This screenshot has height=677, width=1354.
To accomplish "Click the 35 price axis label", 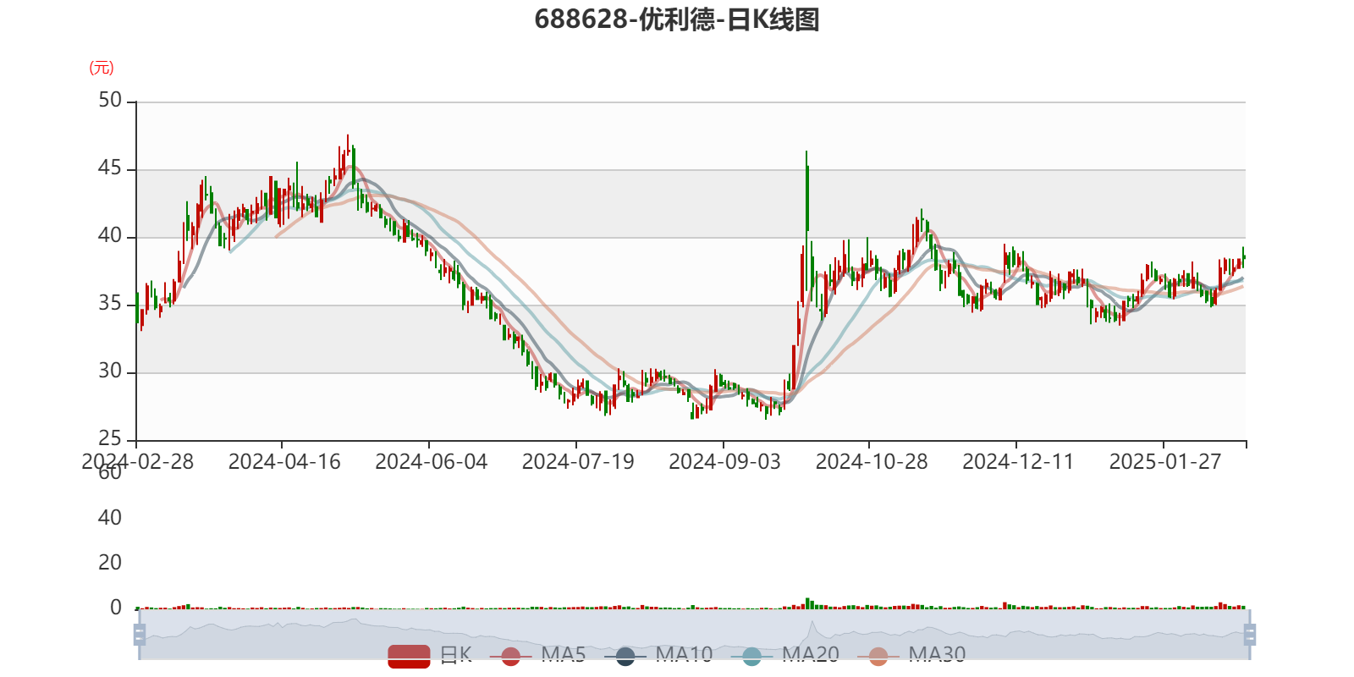I will 110,303.
